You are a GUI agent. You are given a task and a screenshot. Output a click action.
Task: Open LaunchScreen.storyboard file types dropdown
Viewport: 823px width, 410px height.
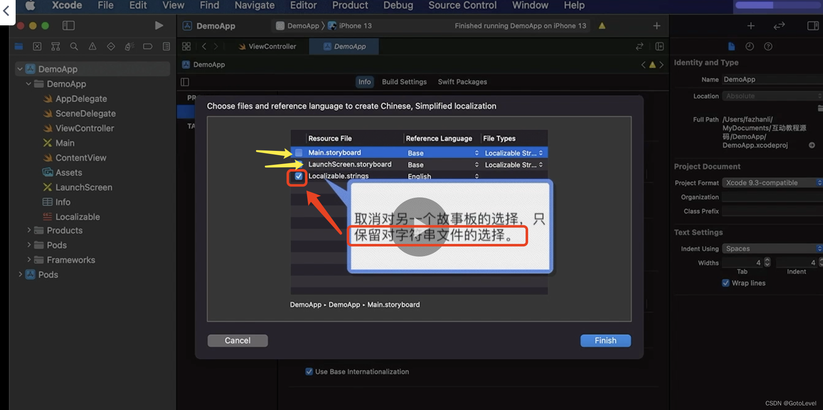tap(514, 164)
